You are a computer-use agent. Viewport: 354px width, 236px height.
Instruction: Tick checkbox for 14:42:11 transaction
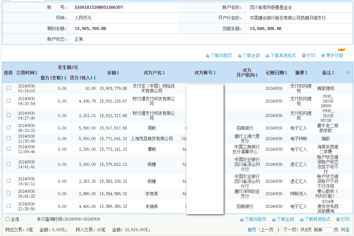tap(8, 181)
